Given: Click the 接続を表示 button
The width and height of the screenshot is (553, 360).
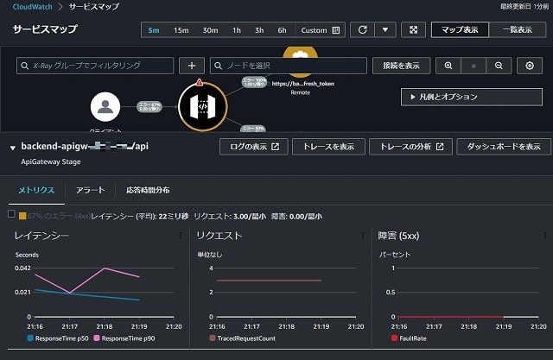Looking at the screenshot, I should coord(401,66).
